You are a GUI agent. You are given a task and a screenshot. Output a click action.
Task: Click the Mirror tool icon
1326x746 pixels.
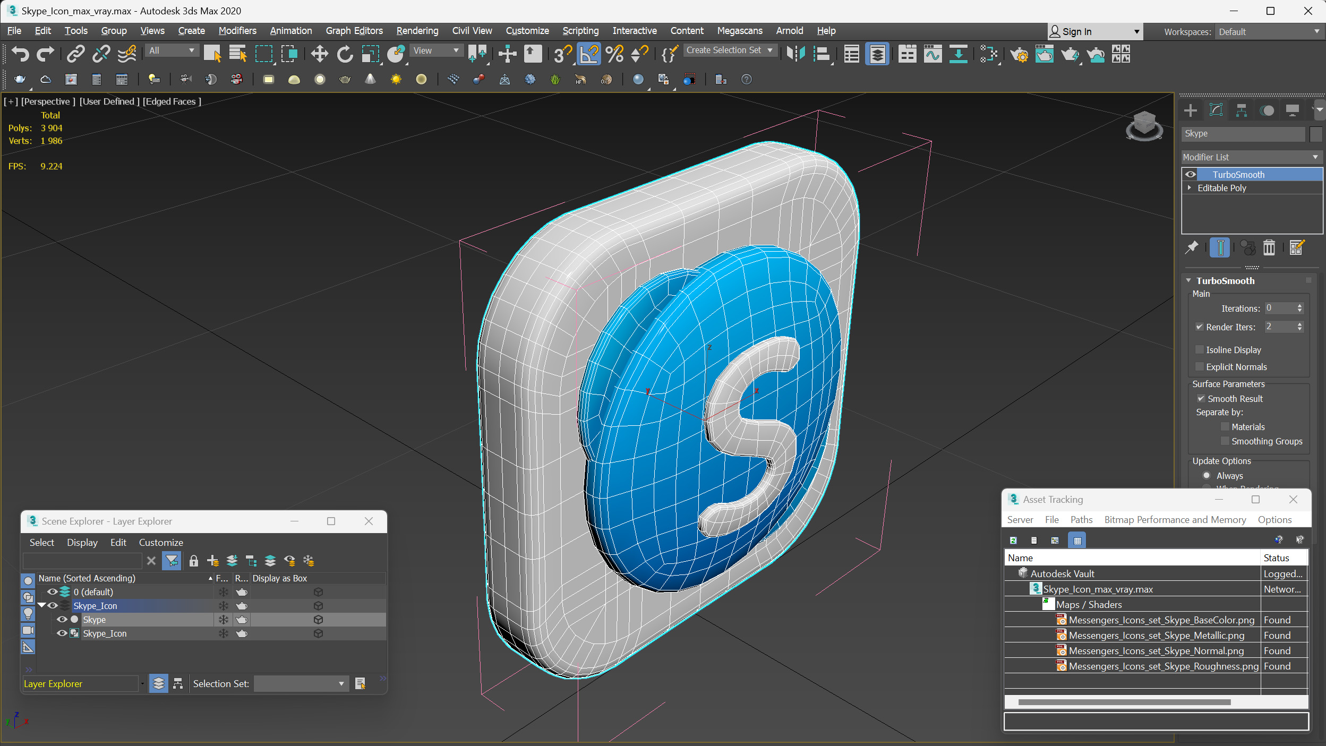(795, 54)
